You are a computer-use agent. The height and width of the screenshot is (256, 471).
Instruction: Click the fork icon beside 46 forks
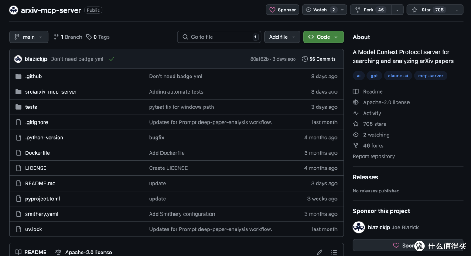tap(356, 145)
